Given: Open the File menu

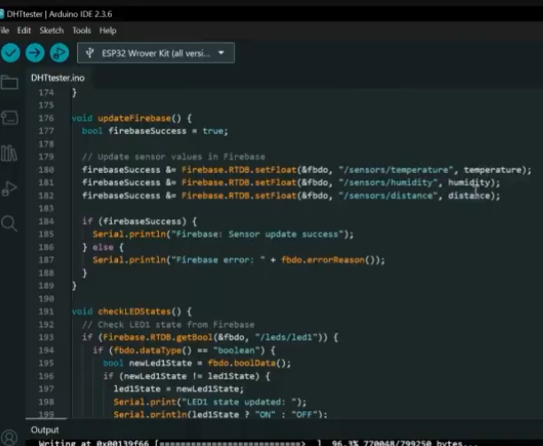Looking at the screenshot, I should 4,30.
